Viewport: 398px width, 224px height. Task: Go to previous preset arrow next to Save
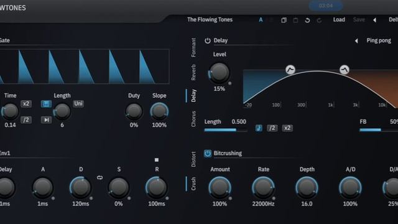374,20
